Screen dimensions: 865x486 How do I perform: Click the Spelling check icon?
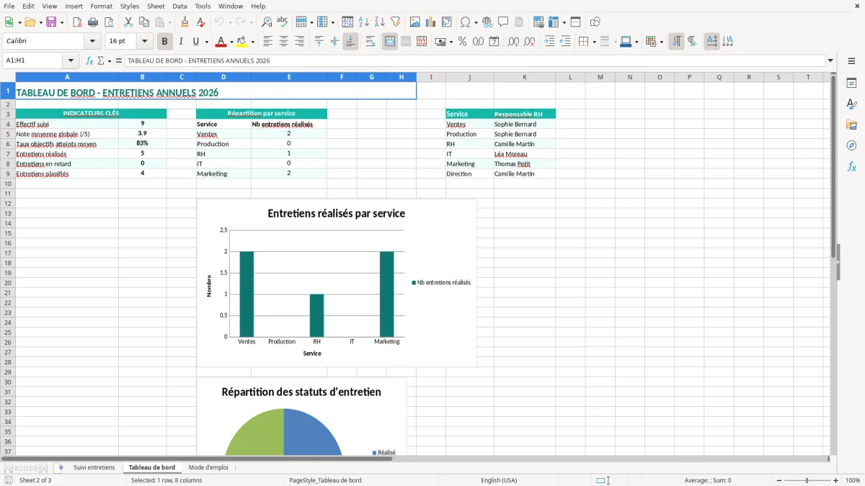pos(282,22)
